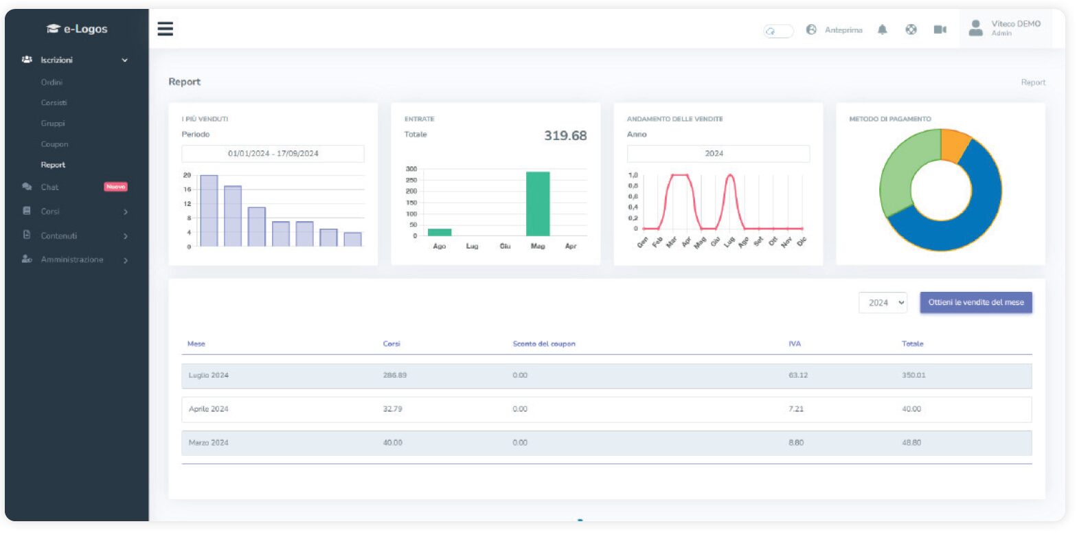This screenshot has height=537, width=1077.
Task: Open Ordini in the sidebar
Action: (x=52, y=82)
